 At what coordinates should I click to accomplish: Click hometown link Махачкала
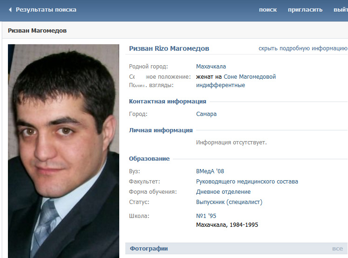(211, 66)
